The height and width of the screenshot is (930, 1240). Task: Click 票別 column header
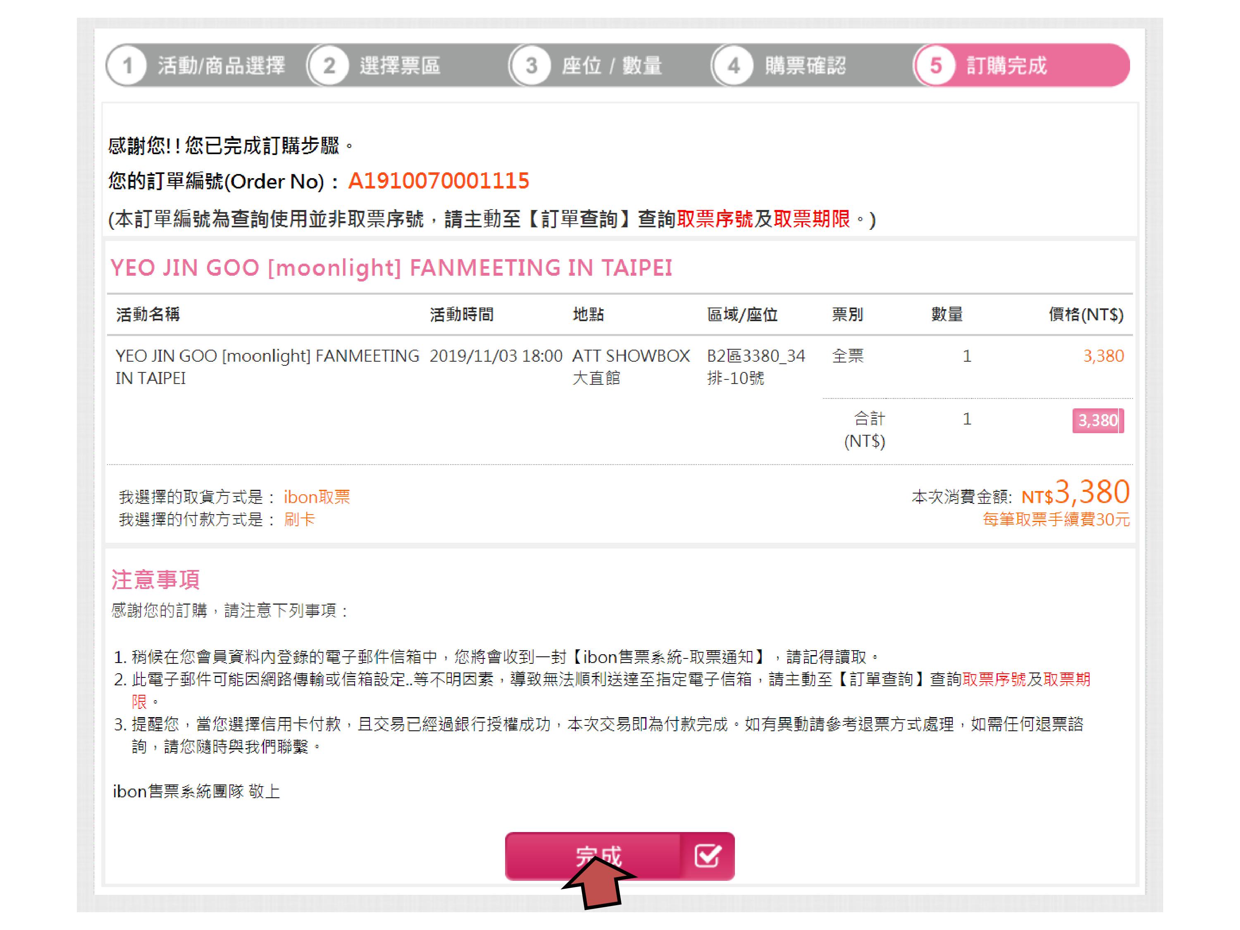tap(848, 315)
